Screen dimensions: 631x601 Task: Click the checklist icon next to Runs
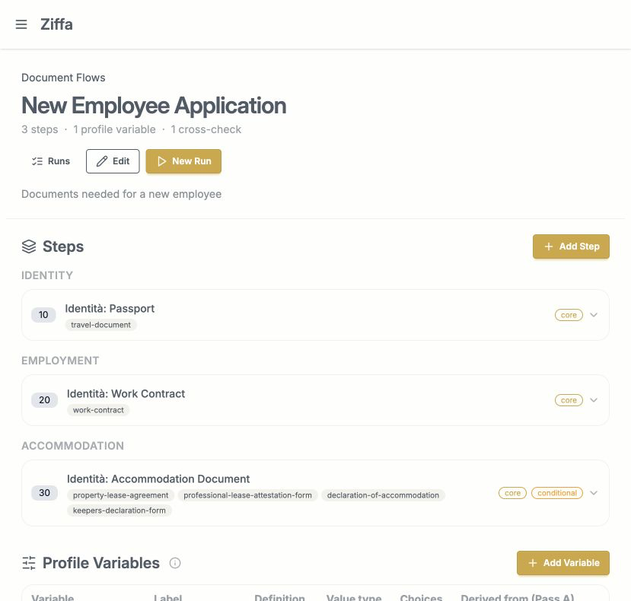click(x=37, y=161)
